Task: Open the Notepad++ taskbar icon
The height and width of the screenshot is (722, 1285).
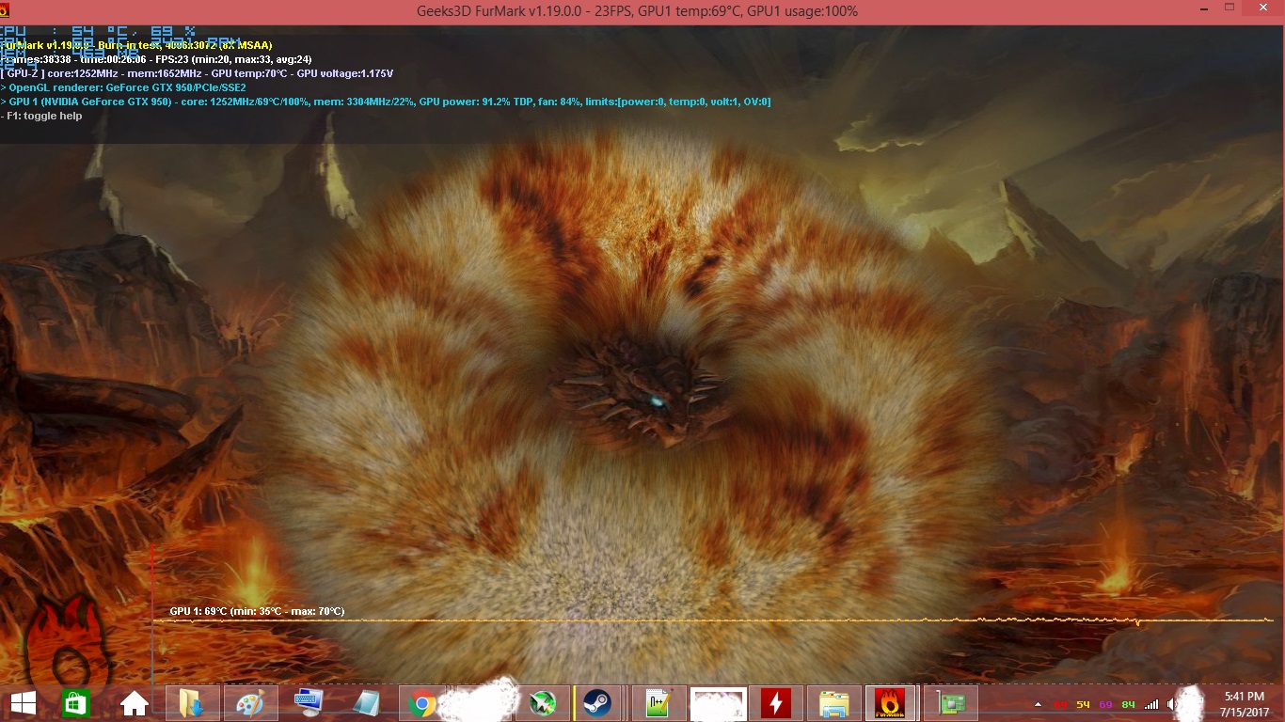Action: tap(658, 703)
